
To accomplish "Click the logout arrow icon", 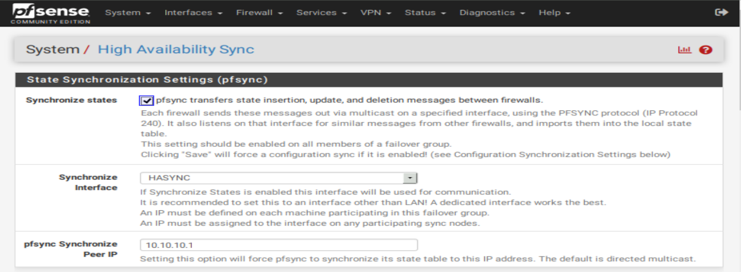I will (721, 12).
